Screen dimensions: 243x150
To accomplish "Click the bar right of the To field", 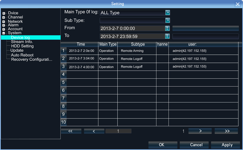I will click(x=206, y=36).
